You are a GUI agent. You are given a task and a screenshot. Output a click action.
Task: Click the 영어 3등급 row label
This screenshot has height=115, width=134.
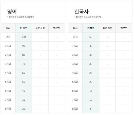(8, 64)
